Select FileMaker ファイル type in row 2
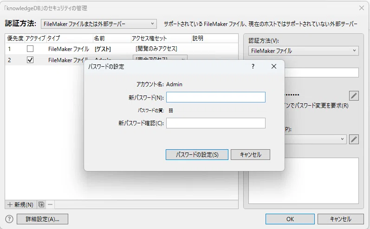Image resolution: width=370 pixels, height=229 pixels. pos(68,60)
